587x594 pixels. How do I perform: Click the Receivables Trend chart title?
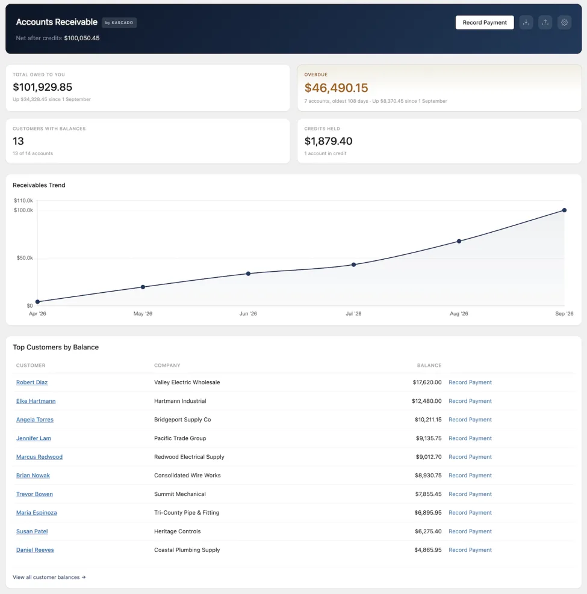39,185
